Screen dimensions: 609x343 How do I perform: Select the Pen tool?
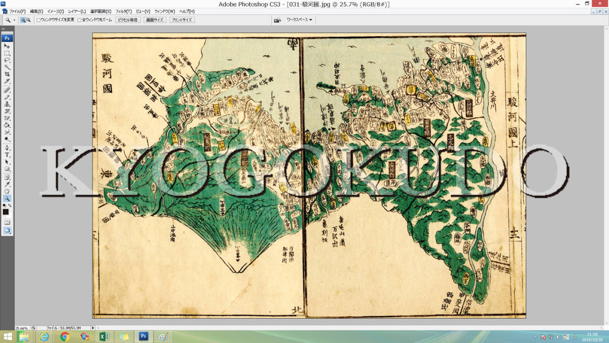click(x=7, y=147)
